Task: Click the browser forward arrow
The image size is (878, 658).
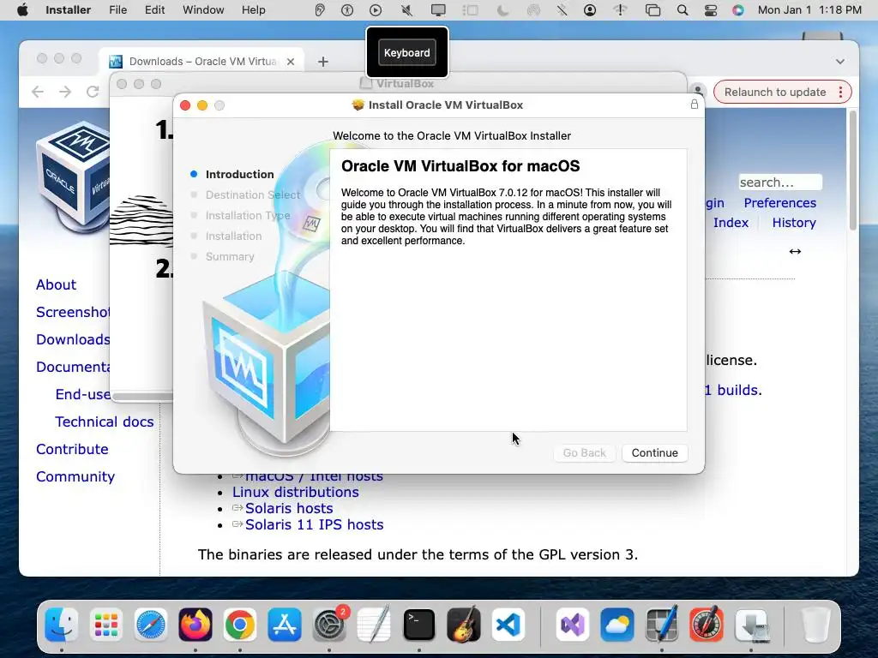Action: tap(65, 92)
